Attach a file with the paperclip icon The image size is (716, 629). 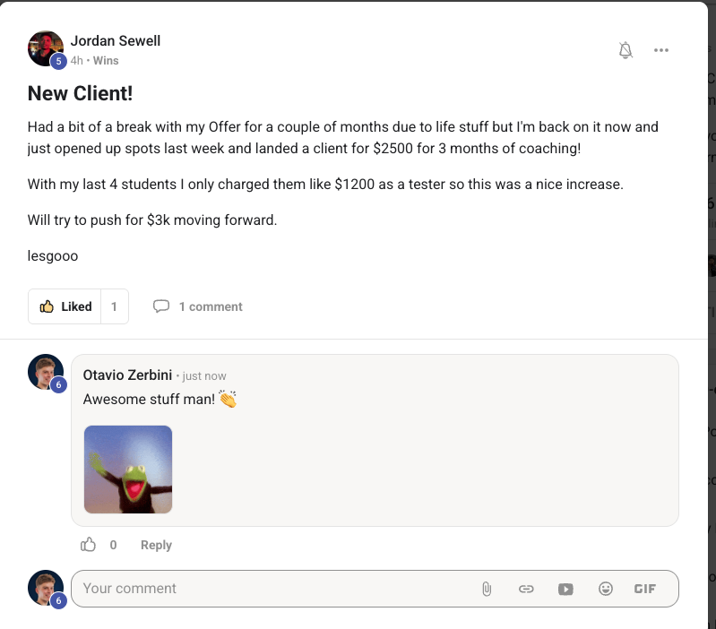pyautogui.click(x=487, y=589)
